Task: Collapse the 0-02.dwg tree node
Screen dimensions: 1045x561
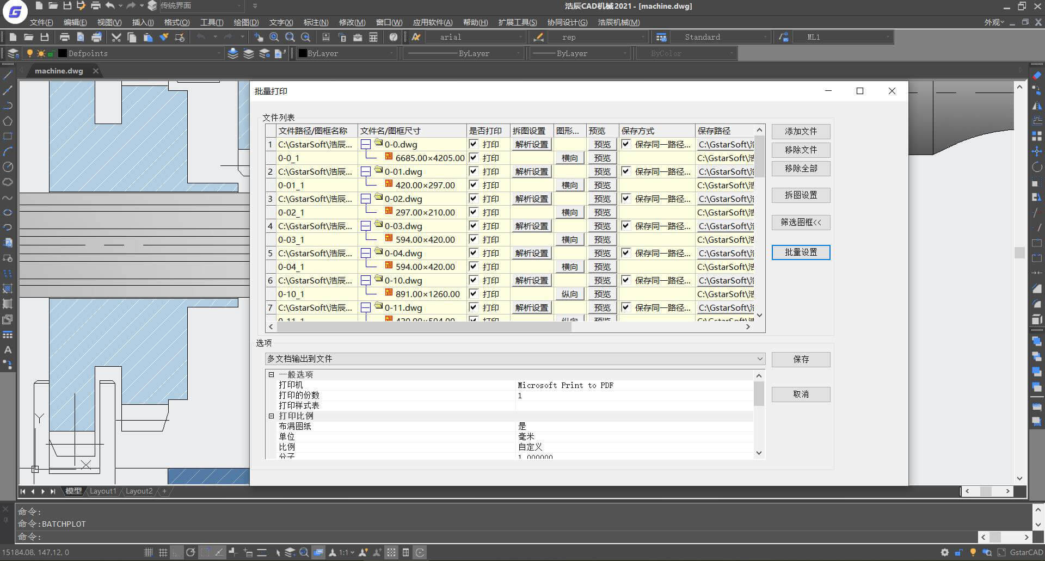Action: pyautogui.click(x=366, y=199)
